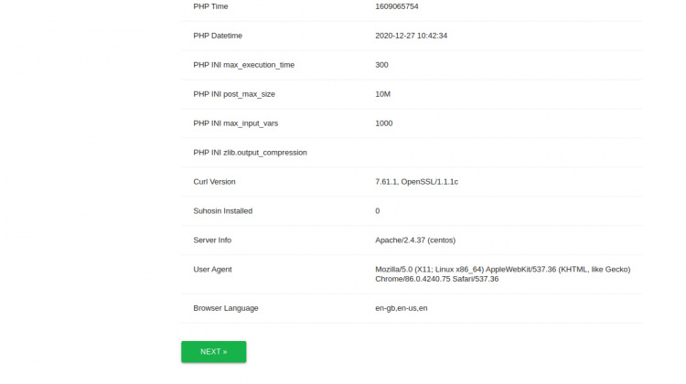Viewport: 686px width, 384px height.
Task: Click the datetime value 2020-12-27 10:42:34
Action: pyautogui.click(x=411, y=36)
